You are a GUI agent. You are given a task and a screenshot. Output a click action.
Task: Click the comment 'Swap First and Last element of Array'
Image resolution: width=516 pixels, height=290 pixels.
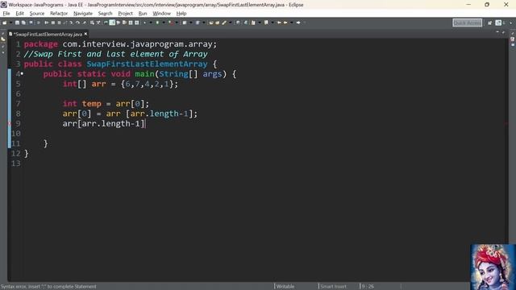pos(120,54)
